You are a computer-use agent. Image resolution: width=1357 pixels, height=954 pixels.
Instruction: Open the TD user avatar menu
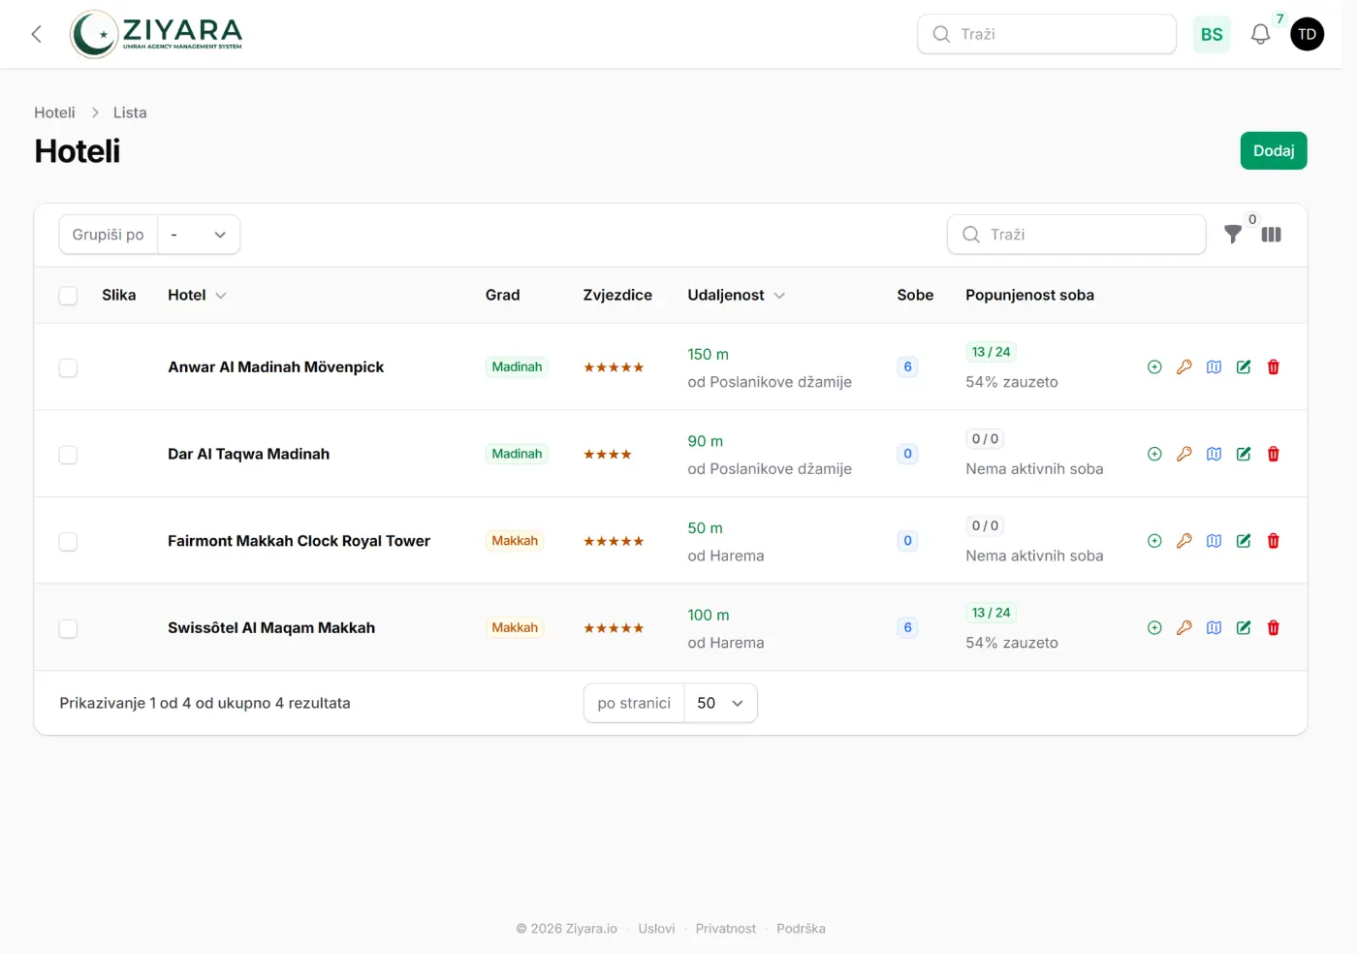coord(1307,34)
